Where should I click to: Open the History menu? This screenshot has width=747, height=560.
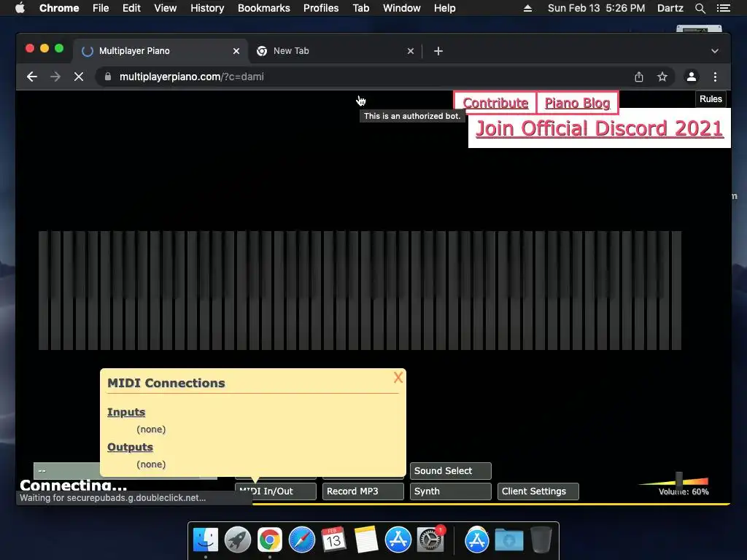tap(207, 8)
